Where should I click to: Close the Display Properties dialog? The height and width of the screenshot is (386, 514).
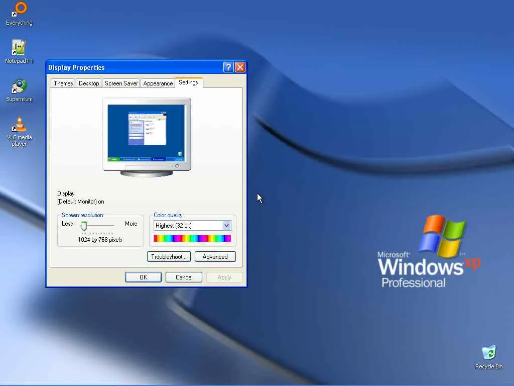click(240, 67)
